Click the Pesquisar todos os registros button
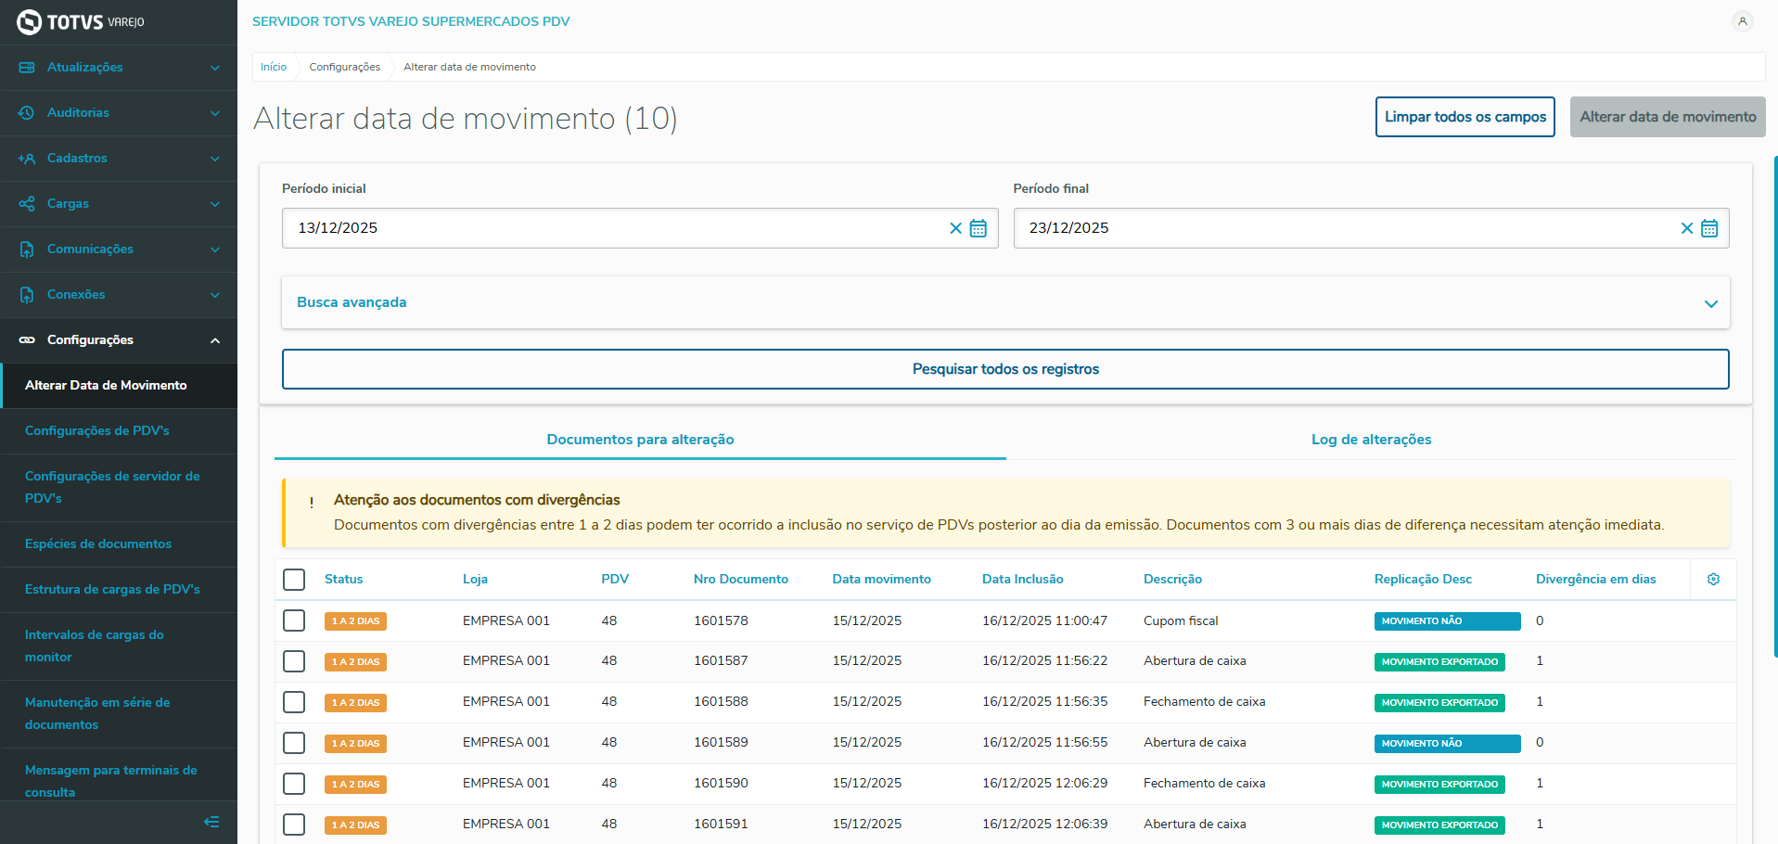This screenshot has width=1778, height=844. [x=1005, y=368]
